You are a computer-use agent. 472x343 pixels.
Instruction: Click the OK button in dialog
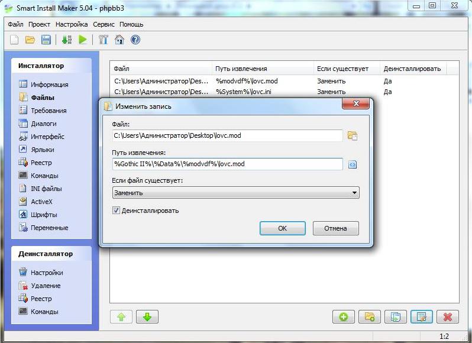point(282,228)
